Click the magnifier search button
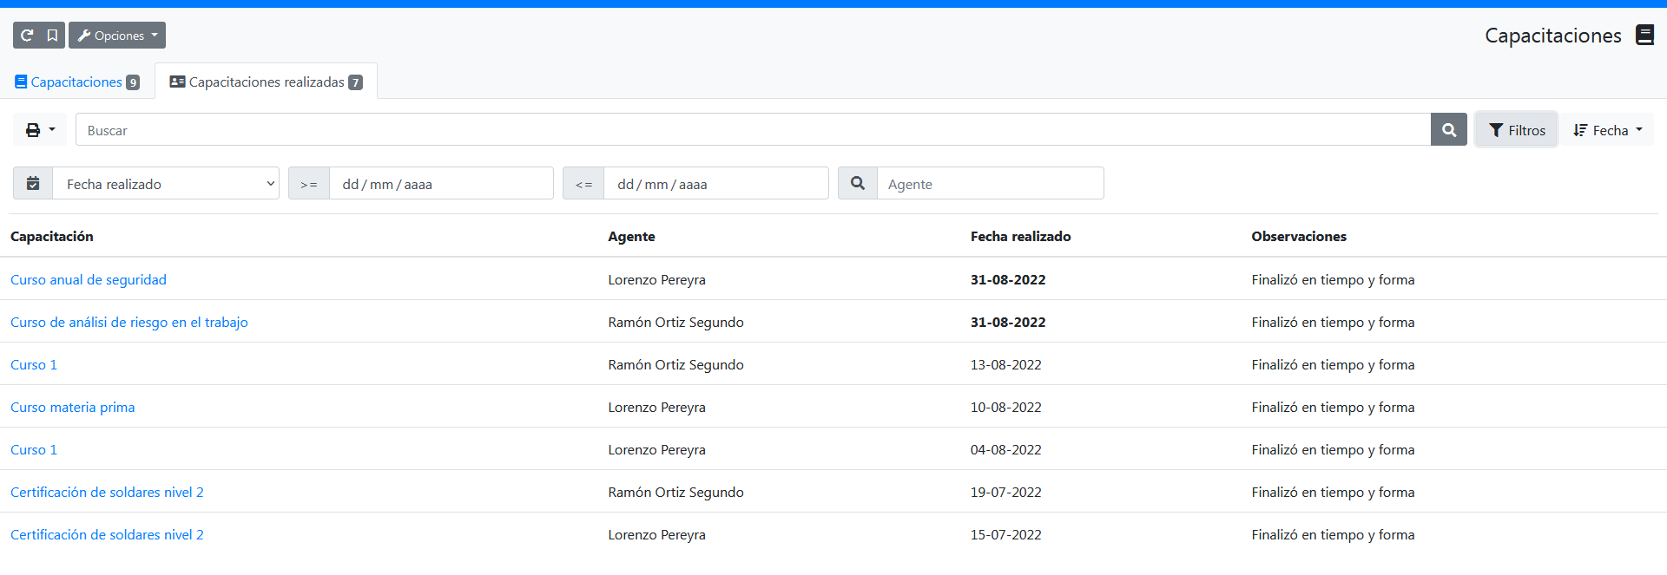The image size is (1667, 575). 1449,130
